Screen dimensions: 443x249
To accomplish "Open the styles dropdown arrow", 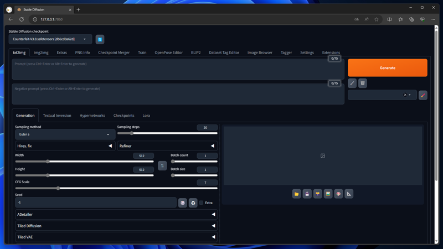I will [x=410, y=95].
